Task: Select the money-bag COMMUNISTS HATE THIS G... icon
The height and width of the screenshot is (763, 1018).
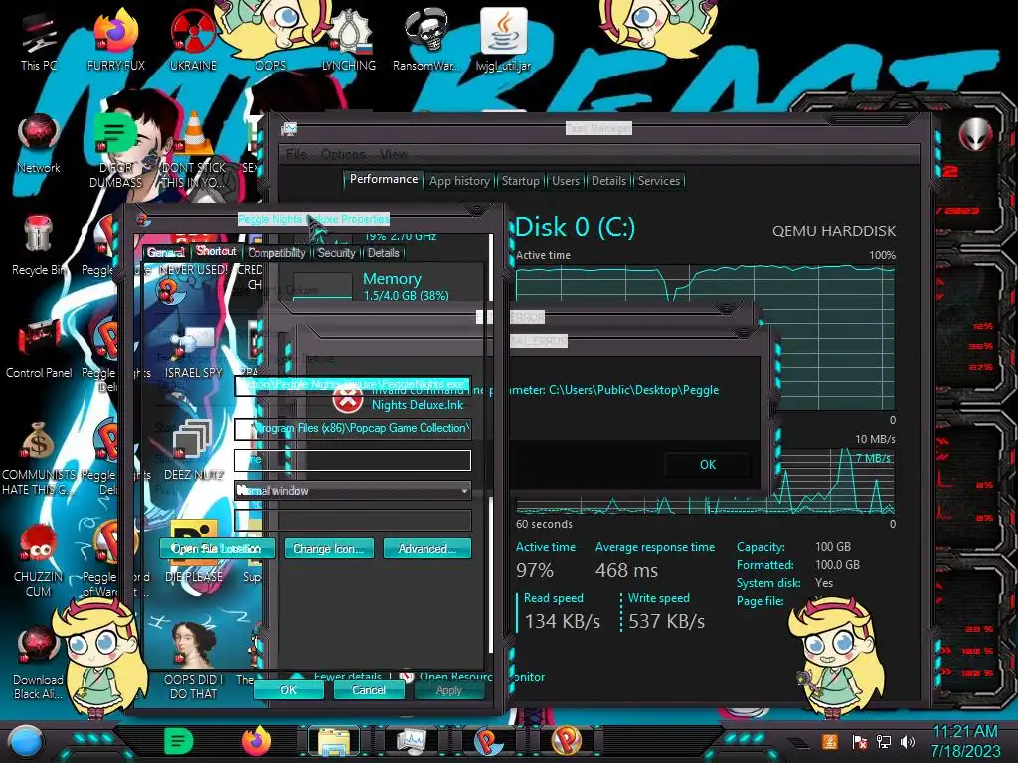Action: pos(39,458)
